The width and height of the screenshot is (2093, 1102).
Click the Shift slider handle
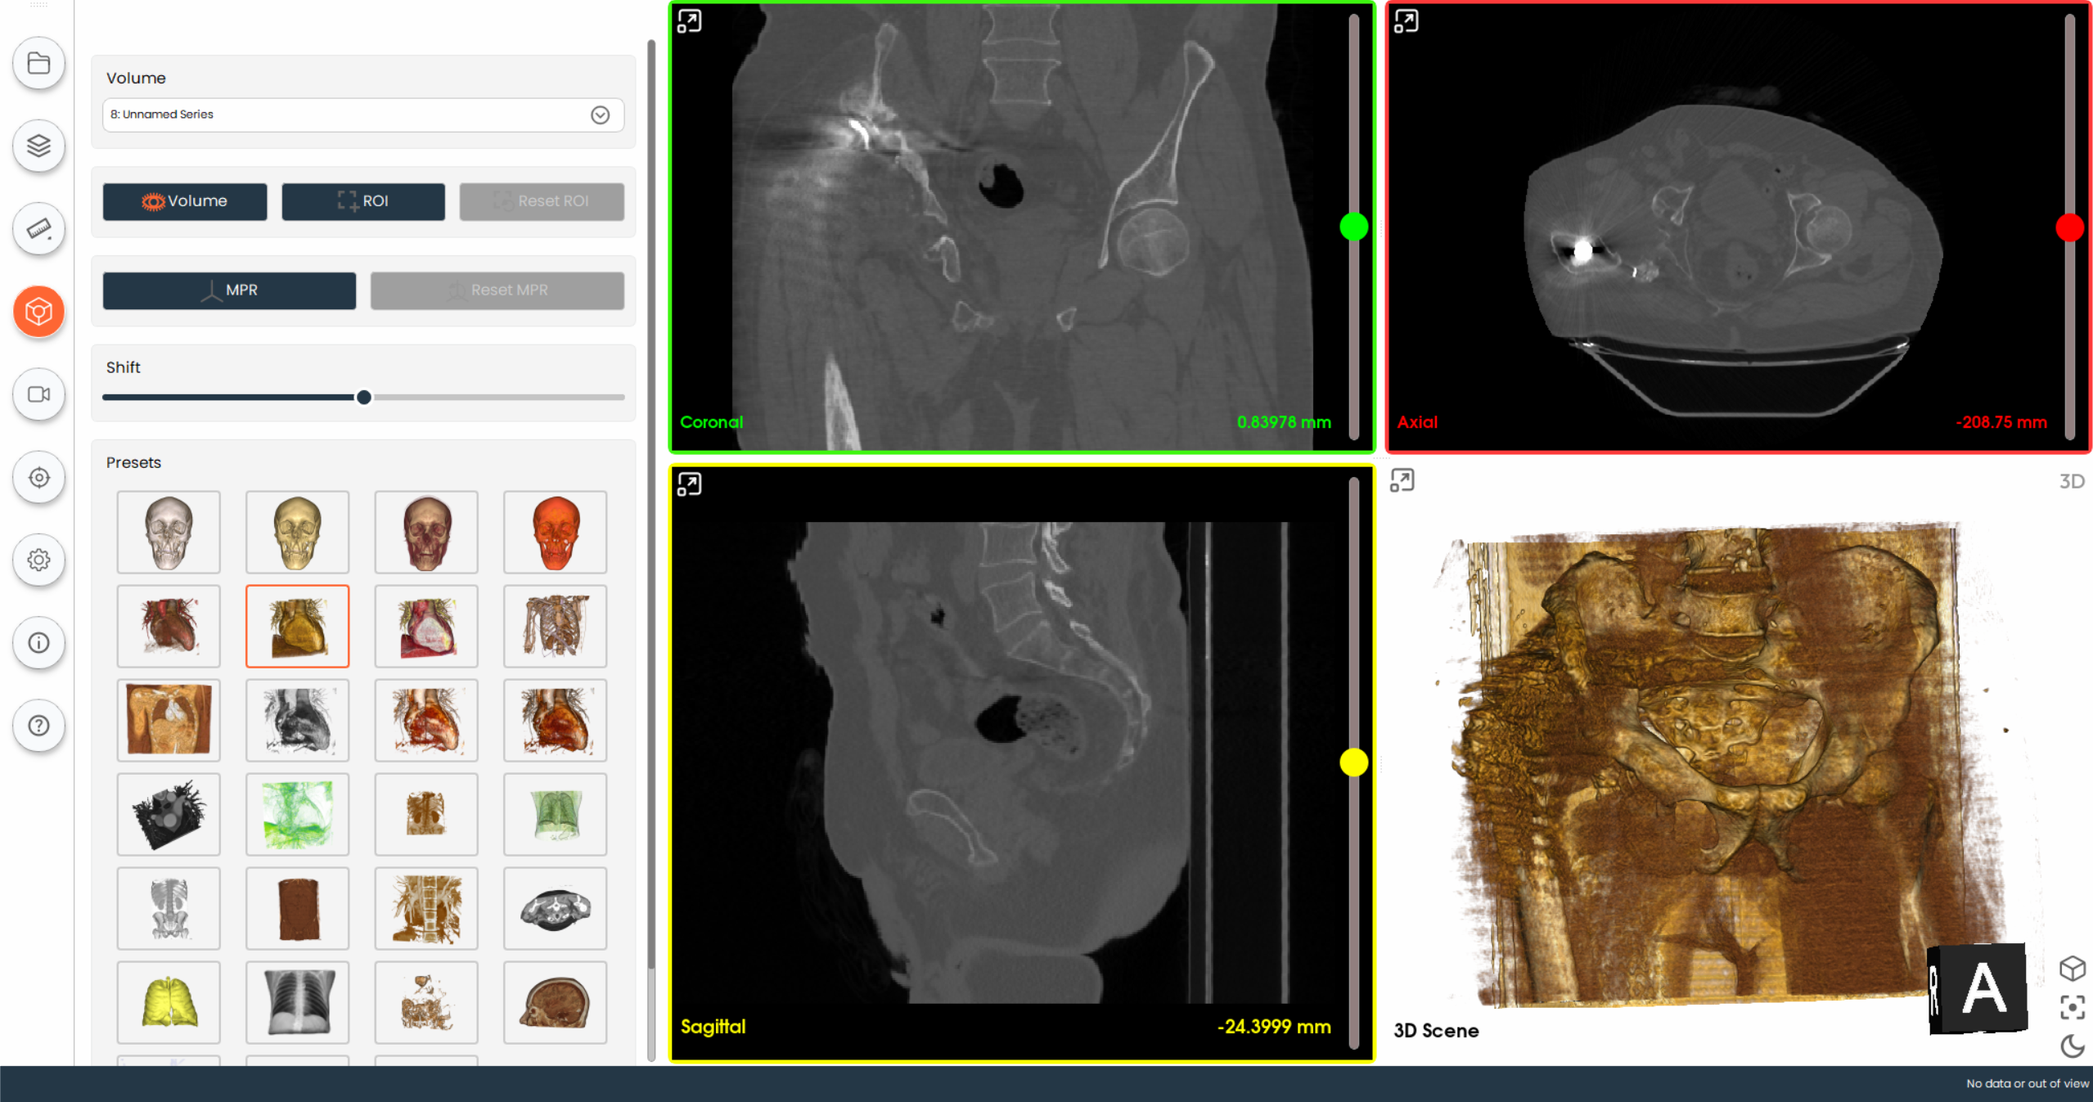[x=364, y=398]
